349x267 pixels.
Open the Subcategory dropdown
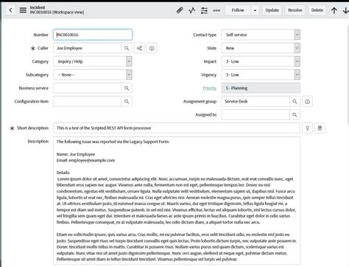click(x=93, y=74)
